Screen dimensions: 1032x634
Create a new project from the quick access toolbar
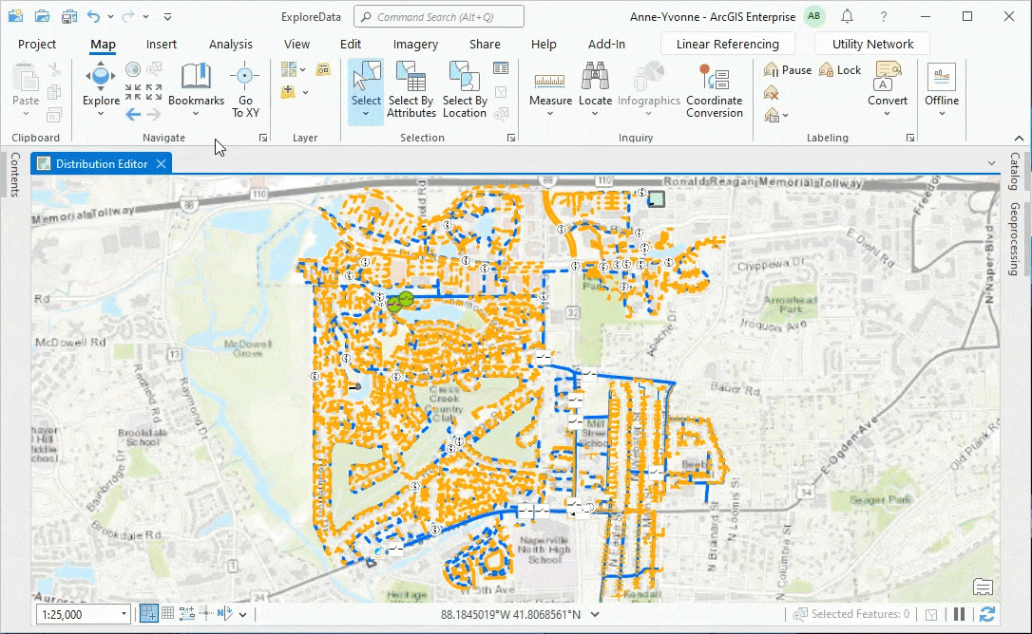15,16
